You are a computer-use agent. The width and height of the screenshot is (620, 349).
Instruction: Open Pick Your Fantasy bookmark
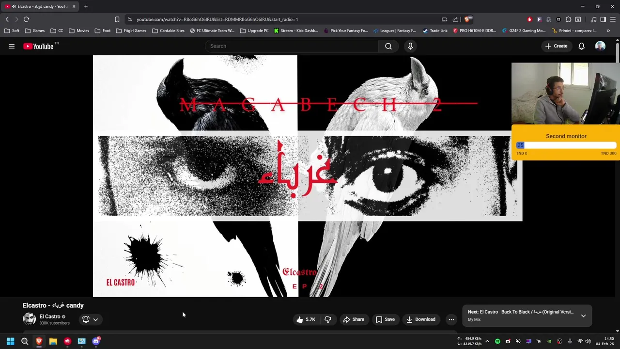(x=346, y=31)
